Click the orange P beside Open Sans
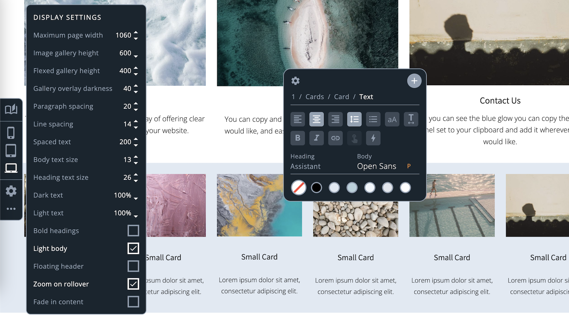Screen dimensions: 569x320 click(409, 166)
